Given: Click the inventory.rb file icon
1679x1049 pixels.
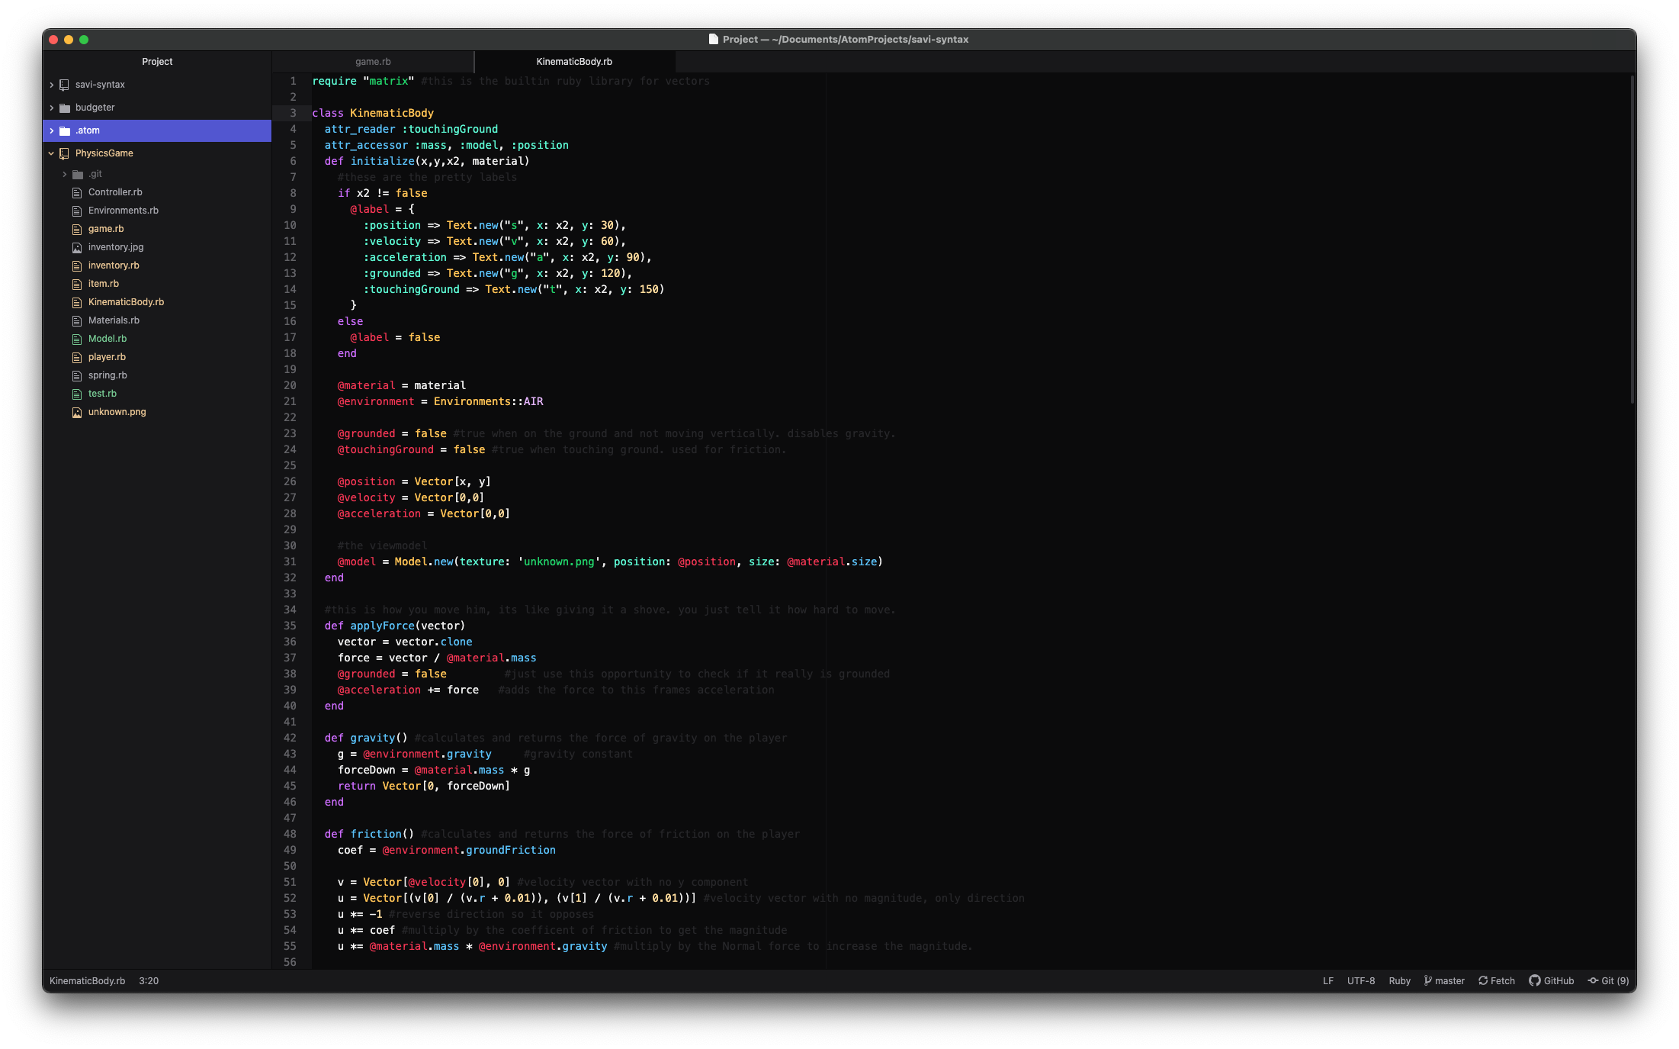Looking at the screenshot, I should pyautogui.click(x=77, y=265).
